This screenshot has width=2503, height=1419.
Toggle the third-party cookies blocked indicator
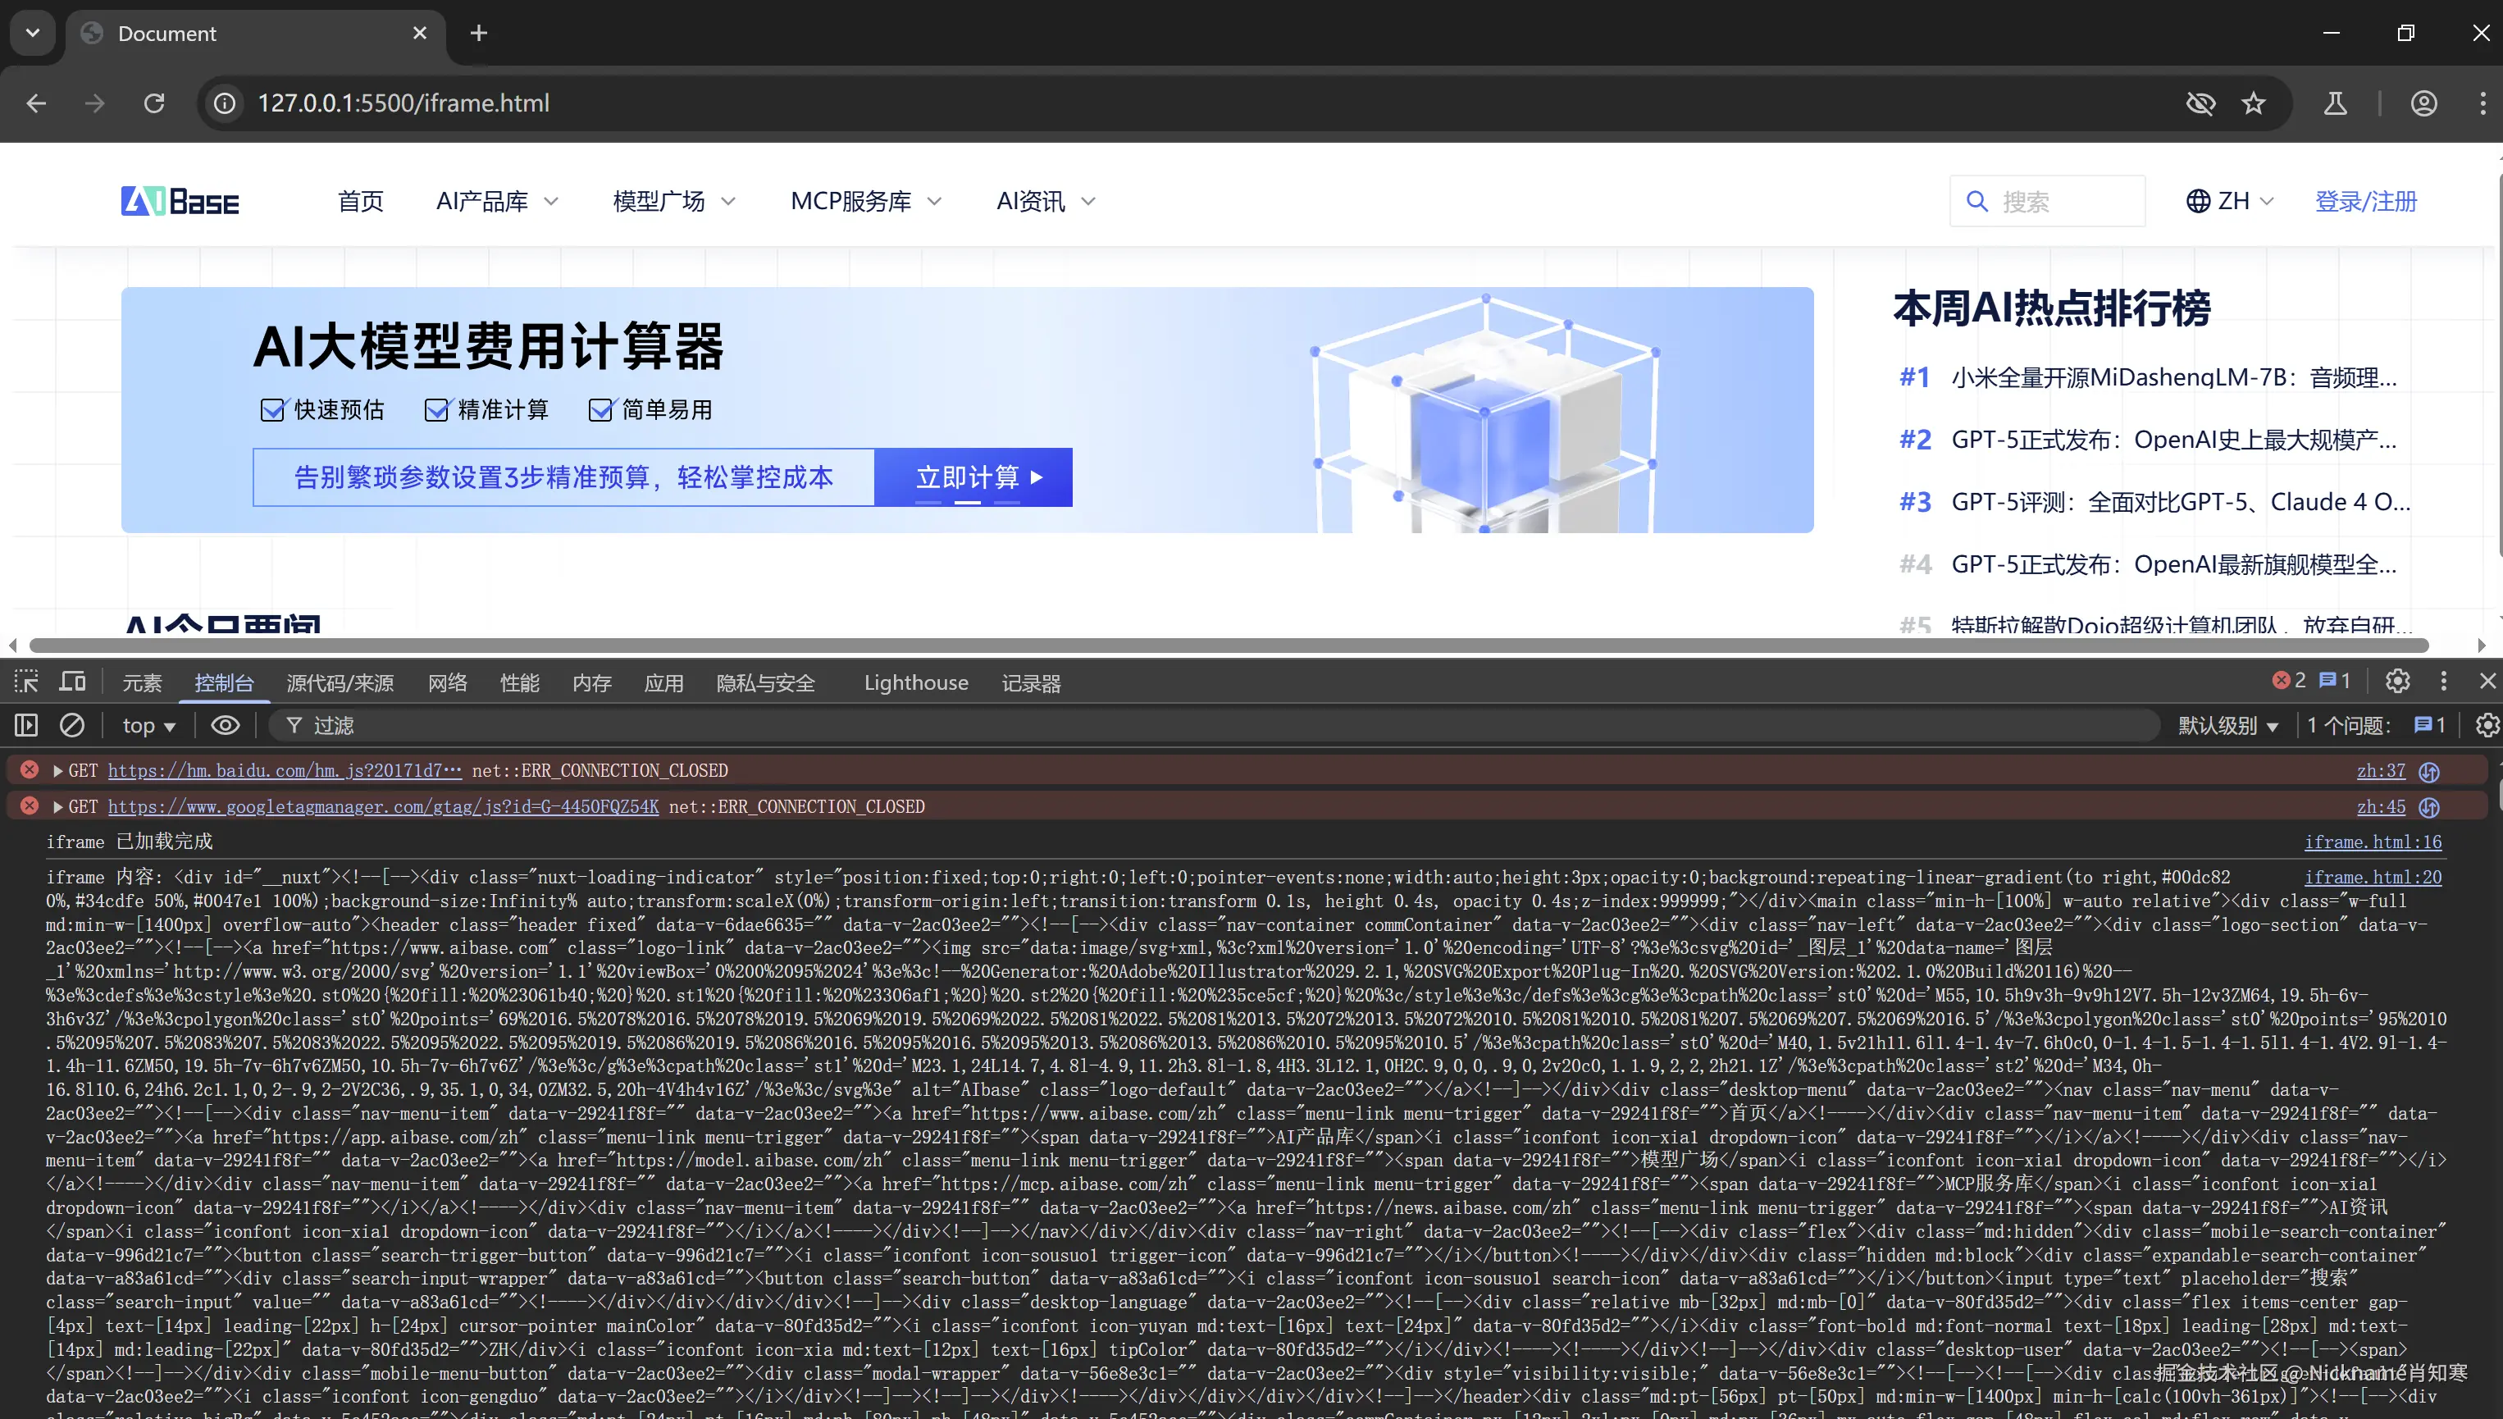2200,103
